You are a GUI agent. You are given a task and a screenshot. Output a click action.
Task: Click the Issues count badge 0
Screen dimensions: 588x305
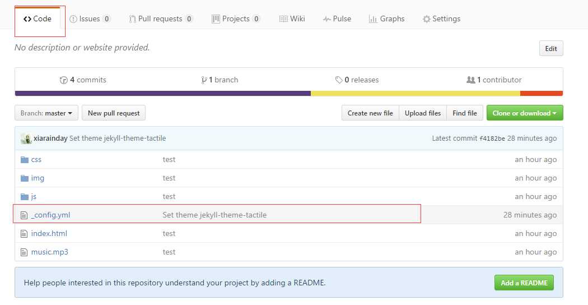pos(107,19)
